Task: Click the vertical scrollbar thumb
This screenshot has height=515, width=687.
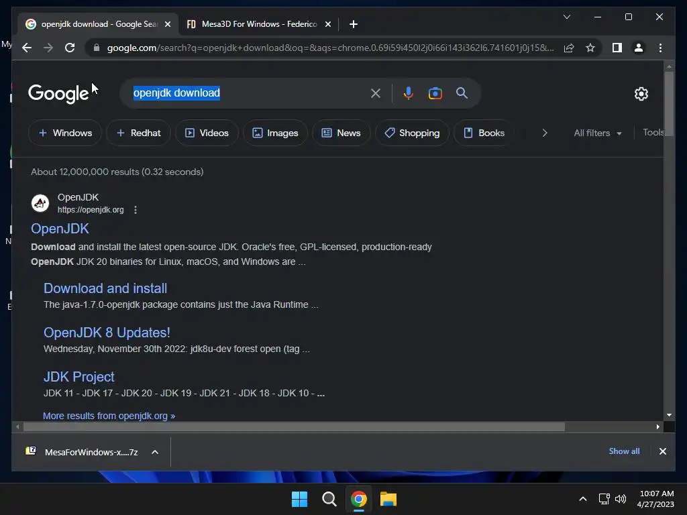Action: coord(669,104)
